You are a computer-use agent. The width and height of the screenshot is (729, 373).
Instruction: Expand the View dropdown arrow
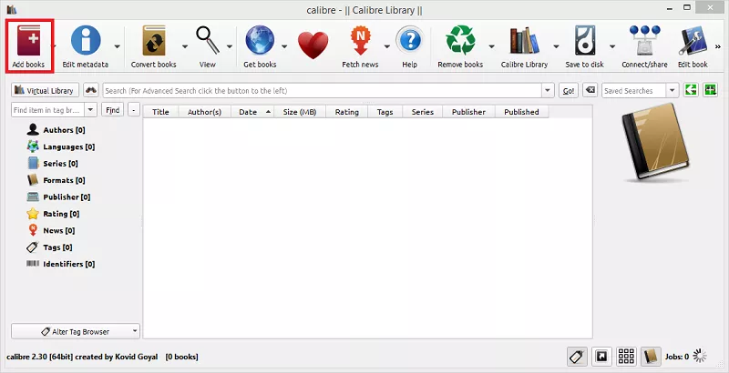click(x=230, y=45)
